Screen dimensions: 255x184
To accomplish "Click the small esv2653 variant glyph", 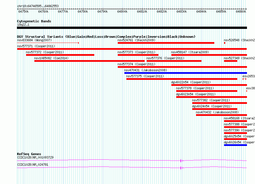I will pos(244,79).
